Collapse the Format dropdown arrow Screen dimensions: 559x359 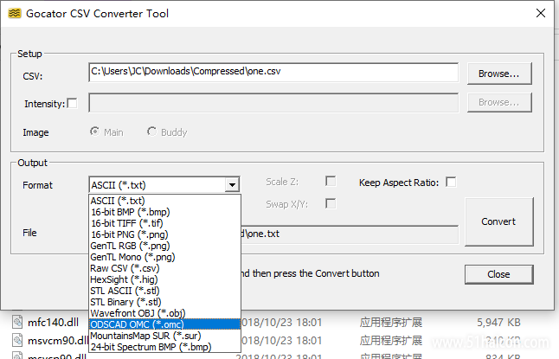[232, 185]
